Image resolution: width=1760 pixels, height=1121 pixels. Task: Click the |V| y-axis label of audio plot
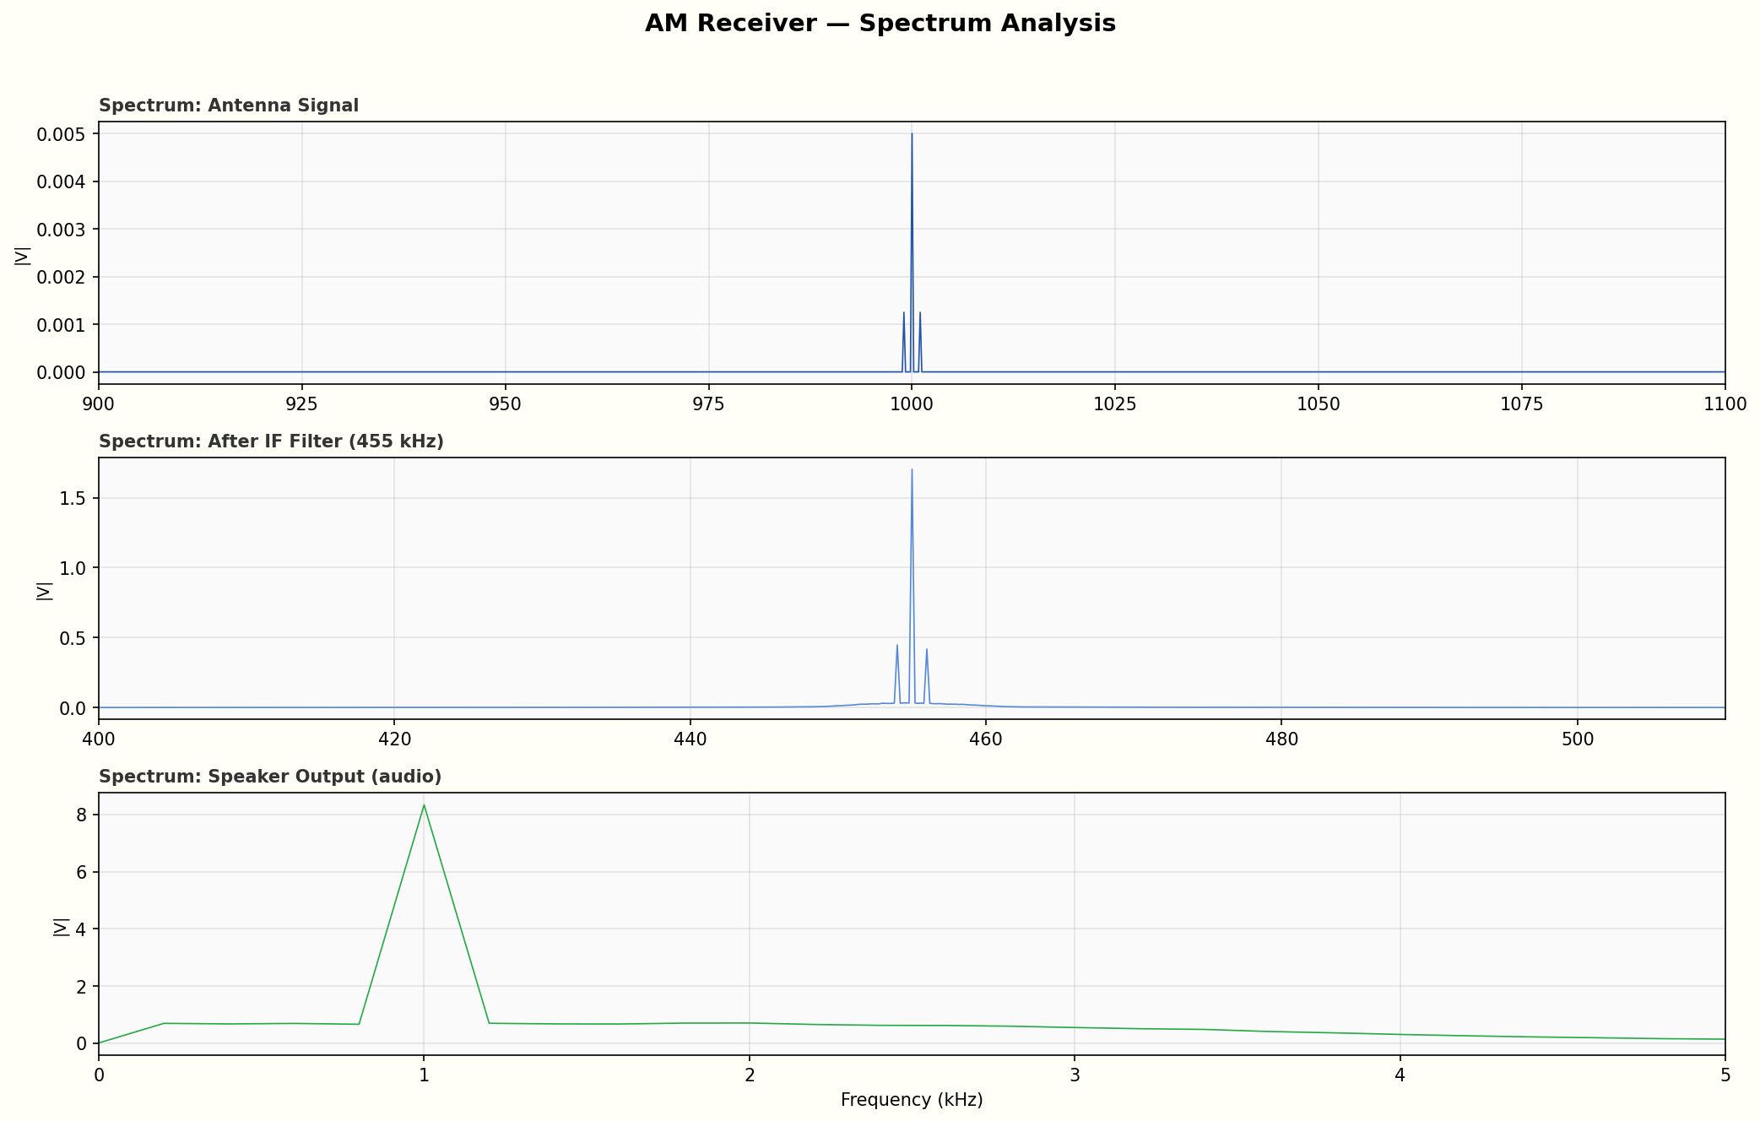tap(61, 927)
